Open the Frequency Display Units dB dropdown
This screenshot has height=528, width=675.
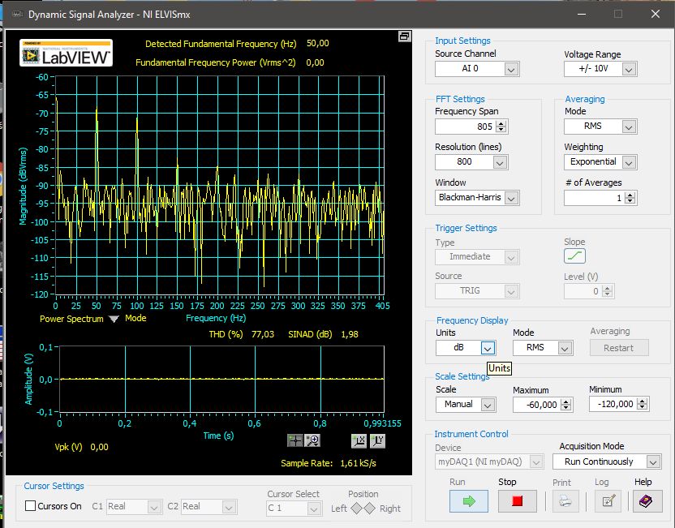coord(488,348)
